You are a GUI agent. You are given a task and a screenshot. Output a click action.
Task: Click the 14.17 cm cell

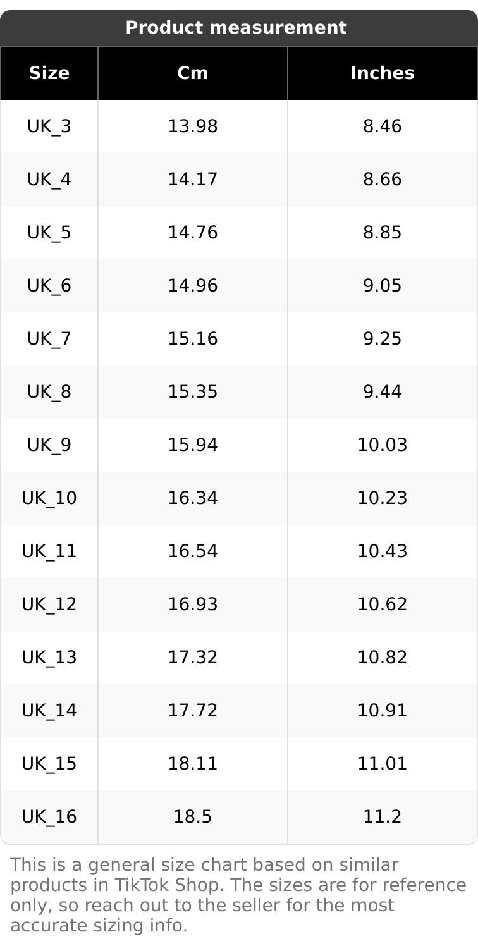pos(193,180)
